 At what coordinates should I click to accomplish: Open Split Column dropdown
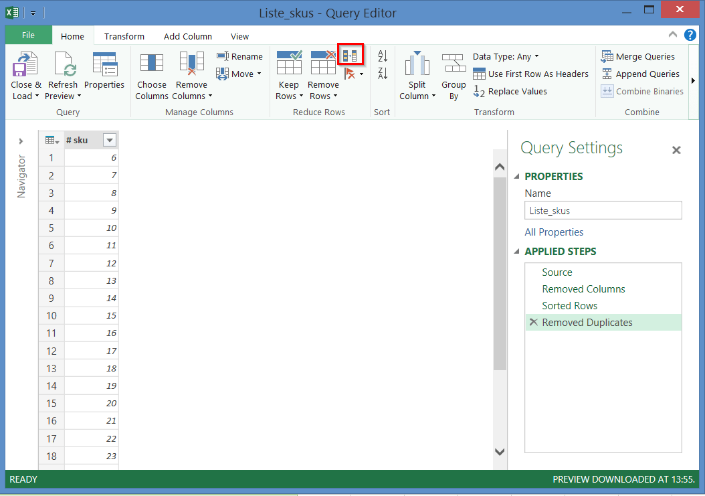coord(417,96)
